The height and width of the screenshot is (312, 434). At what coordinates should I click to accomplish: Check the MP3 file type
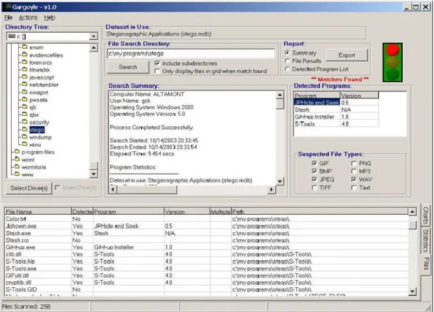[354, 171]
